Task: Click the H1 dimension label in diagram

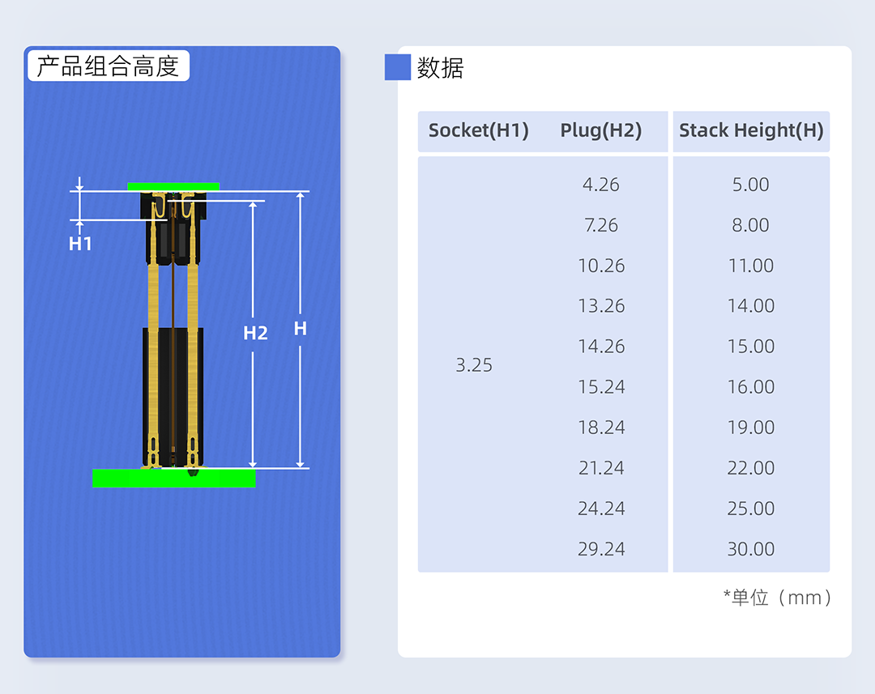Action: [x=80, y=244]
